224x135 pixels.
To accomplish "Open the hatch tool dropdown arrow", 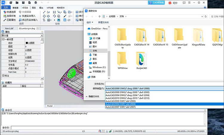I will 51,20.
